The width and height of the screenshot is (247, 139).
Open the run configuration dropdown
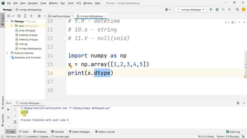[x=191, y=10]
